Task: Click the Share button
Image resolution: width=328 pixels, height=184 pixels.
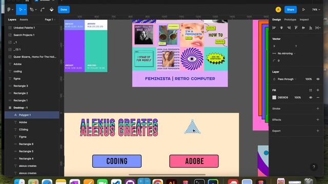Action: [x=291, y=10]
